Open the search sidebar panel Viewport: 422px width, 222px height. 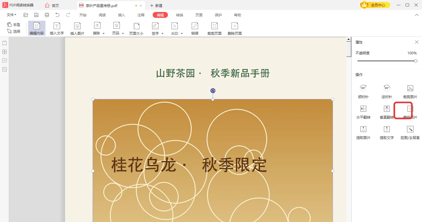coord(5,70)
